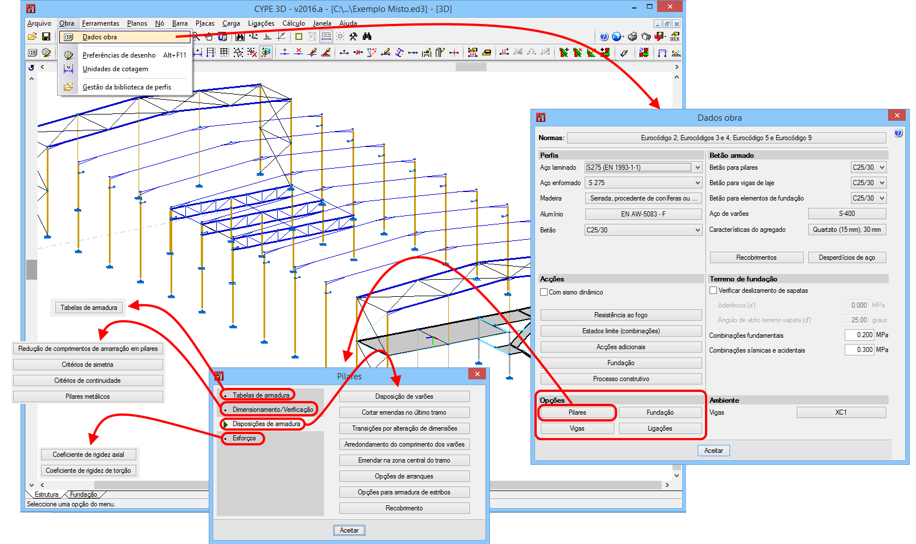
Task: Click the drawing preferences gear-pencil toolbar icon
Action: (46, 52)
